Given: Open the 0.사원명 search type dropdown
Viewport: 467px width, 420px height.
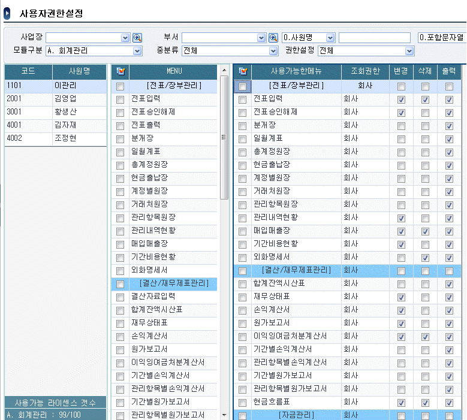Looking at the screenshot, I should pos(330,38).
